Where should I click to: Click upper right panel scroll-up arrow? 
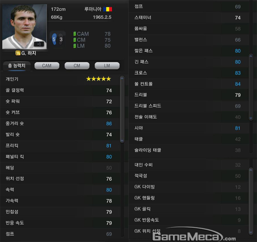[251, 56]
